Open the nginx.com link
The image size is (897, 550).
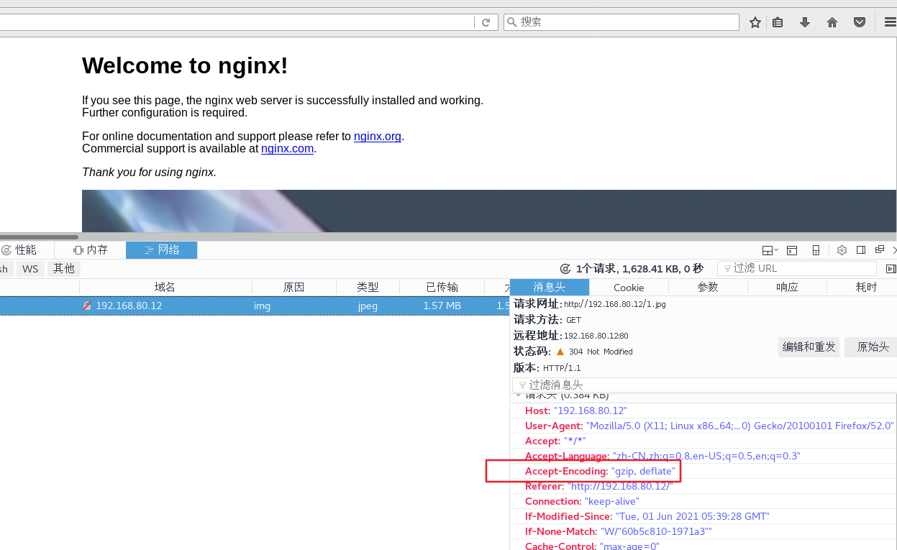(x=287, y=149)
